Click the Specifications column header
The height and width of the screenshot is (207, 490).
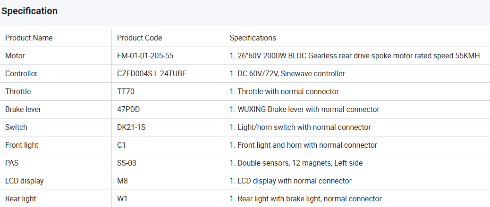253,38
